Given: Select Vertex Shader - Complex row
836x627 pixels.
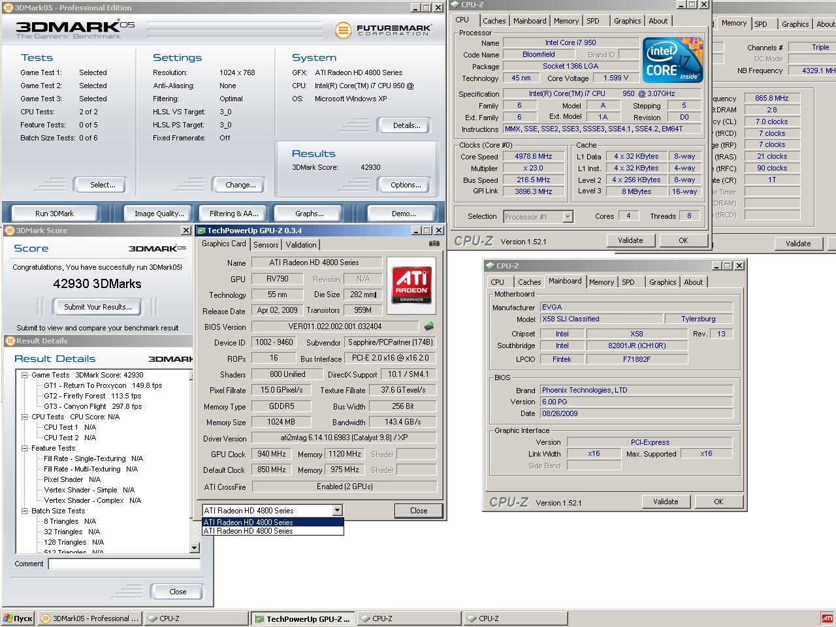Looking at the screenshot, I should (92, 500).
